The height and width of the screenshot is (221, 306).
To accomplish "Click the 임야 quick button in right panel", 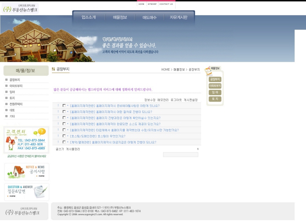I will pos(215,92).
